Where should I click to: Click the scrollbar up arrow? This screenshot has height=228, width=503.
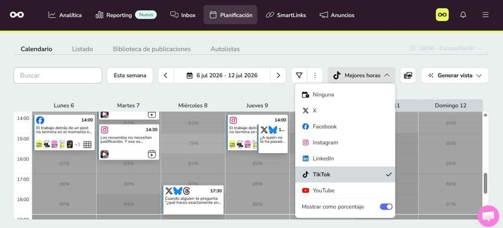click(485, 114)
